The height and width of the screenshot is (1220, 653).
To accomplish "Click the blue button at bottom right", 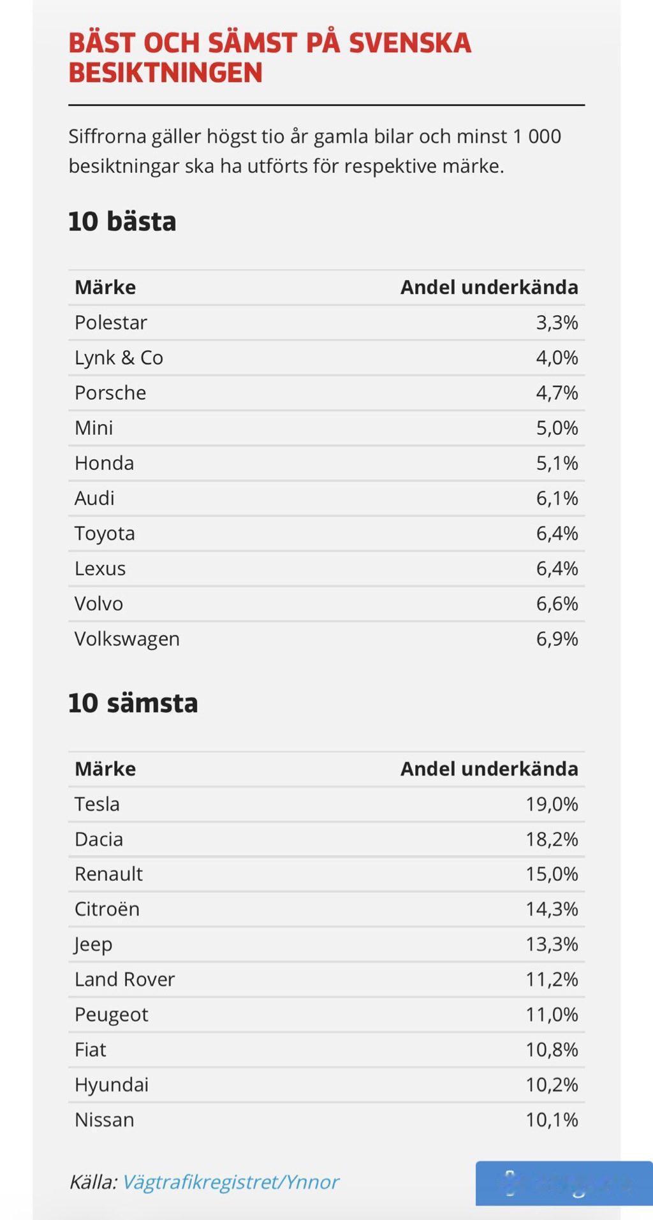I will 564,1183.
